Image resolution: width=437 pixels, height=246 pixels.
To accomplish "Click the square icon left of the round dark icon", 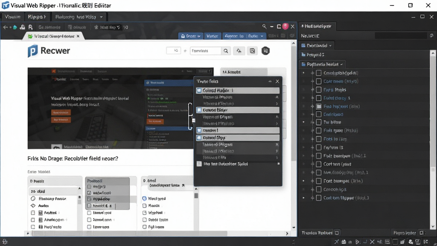I will click(x=252, y=51).
